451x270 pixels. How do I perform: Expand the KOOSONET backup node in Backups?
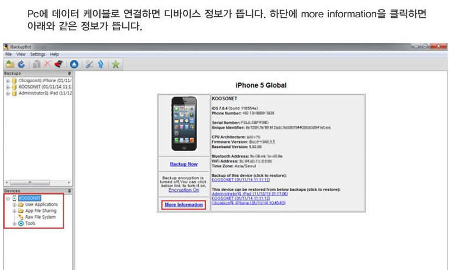point(8,87)
